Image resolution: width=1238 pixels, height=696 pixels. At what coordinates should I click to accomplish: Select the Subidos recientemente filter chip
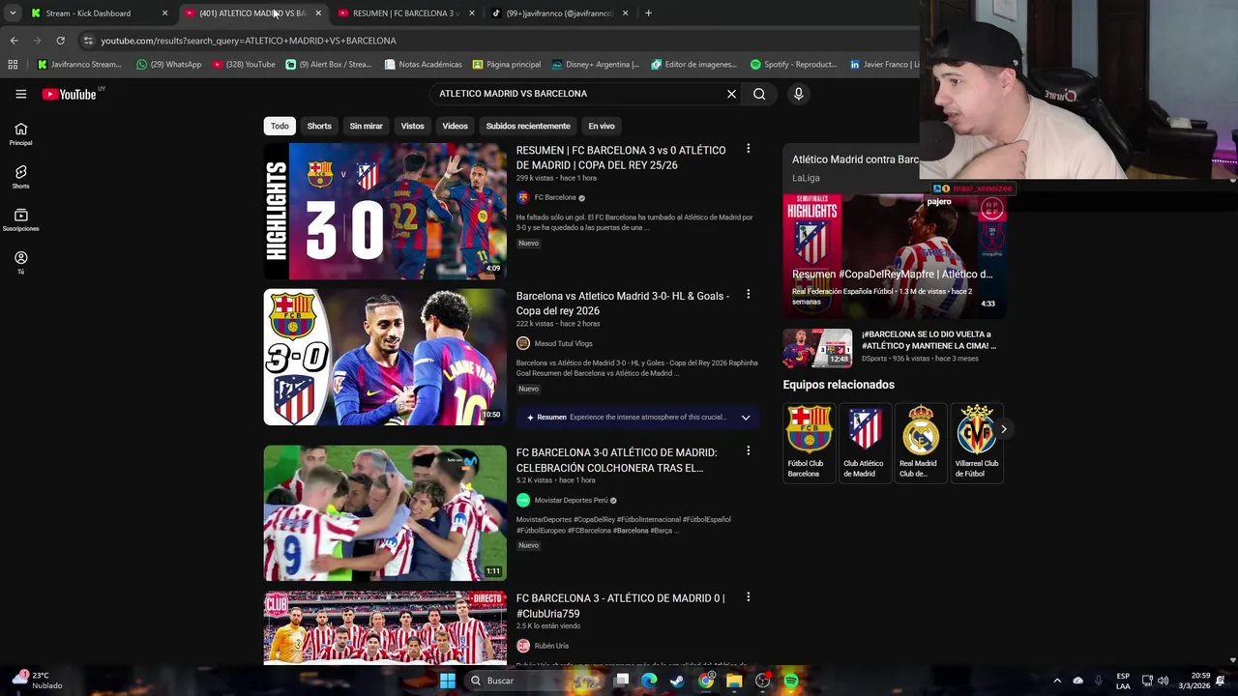[528, 126]
